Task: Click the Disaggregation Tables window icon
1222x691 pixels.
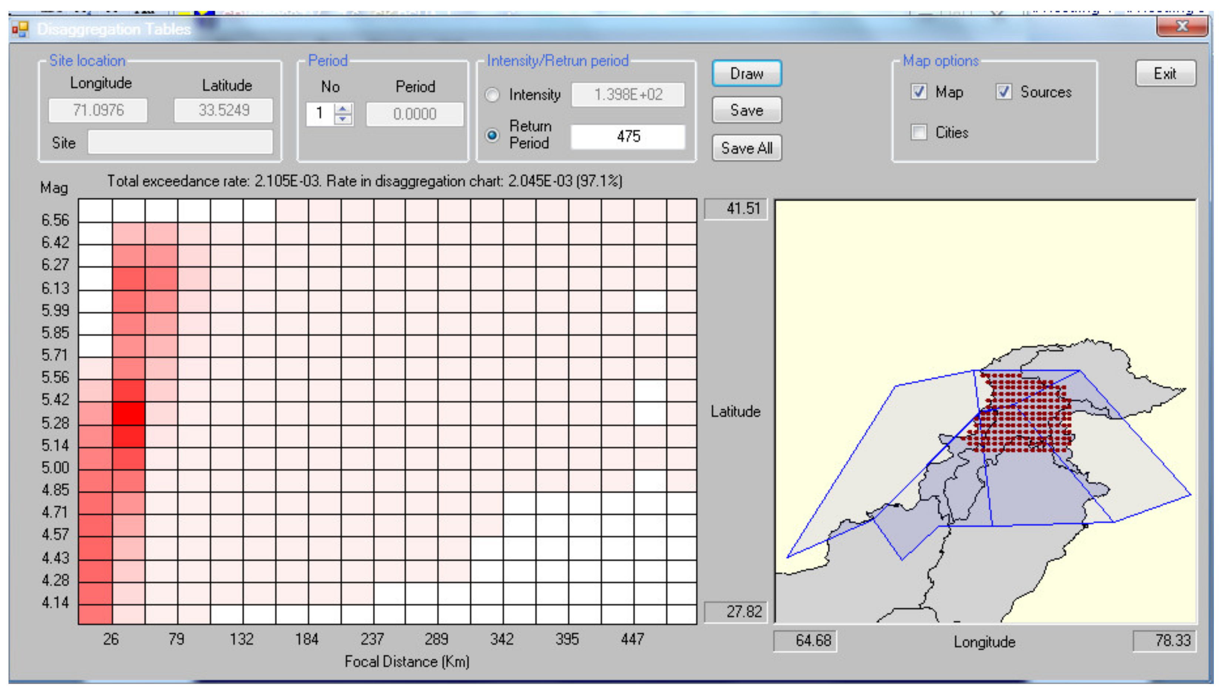Action: pos(20,30)
